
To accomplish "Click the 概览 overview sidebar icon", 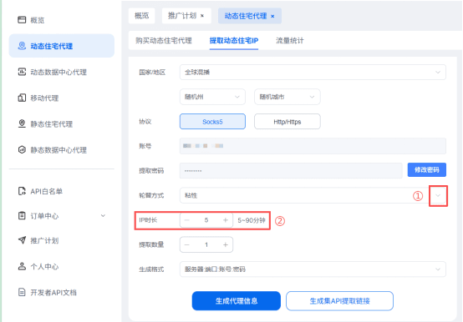I will 22,20.
